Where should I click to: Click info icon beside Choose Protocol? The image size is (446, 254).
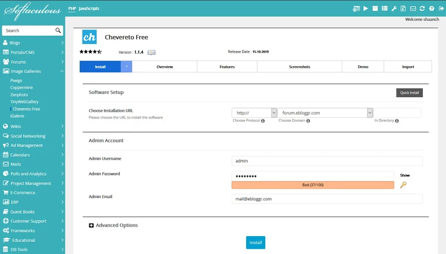pyautogui.click(x=263, y=121)
